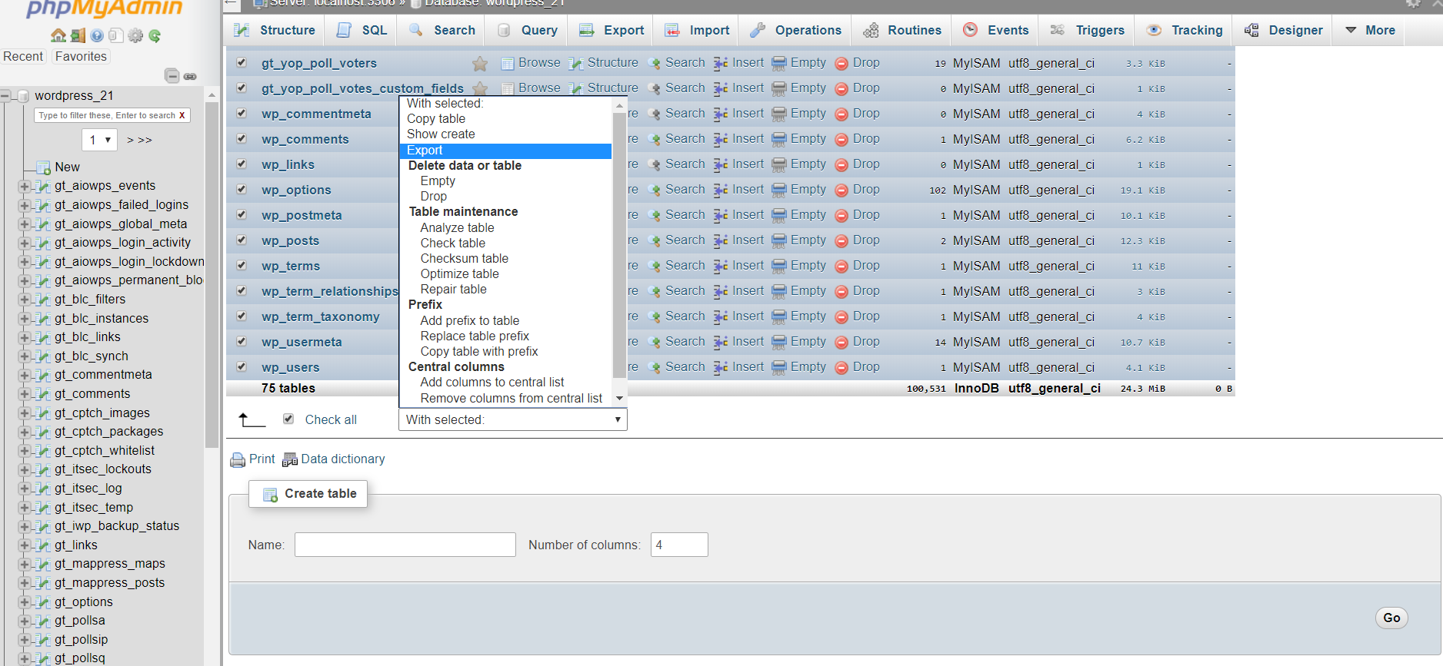Click Browse icon for gt_yop_poll_voters
Viewport: 1443px width, 666px height.
(508, 63)
